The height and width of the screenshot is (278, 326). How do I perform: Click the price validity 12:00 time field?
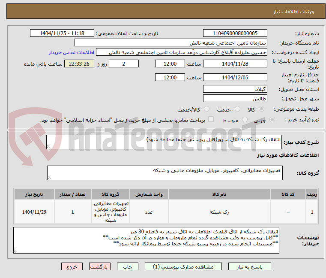[x=170, y=78]
